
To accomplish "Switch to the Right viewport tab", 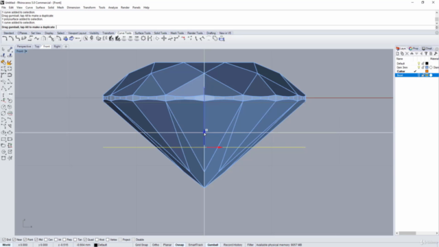I will click(57, 47).
